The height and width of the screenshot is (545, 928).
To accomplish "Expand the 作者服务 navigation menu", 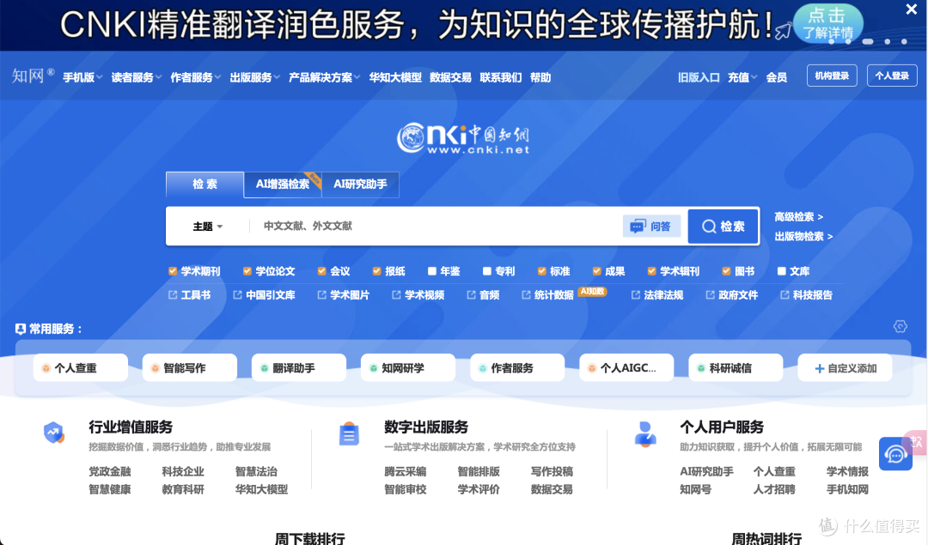I will [x=195, y=77].
